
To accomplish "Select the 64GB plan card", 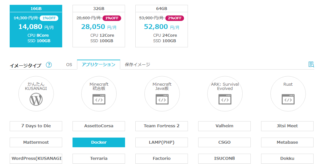I will (x=161, y=26).
